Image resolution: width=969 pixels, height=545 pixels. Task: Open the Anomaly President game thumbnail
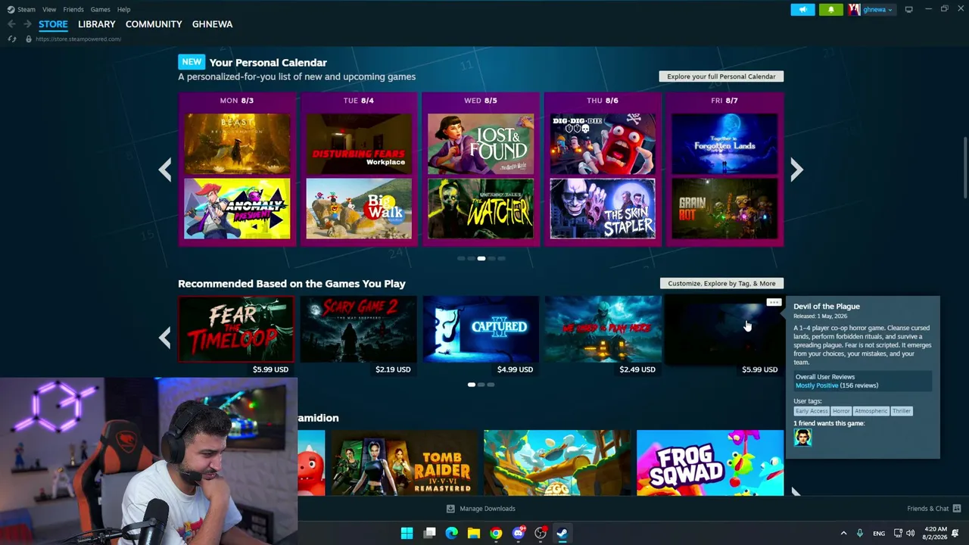237,208
